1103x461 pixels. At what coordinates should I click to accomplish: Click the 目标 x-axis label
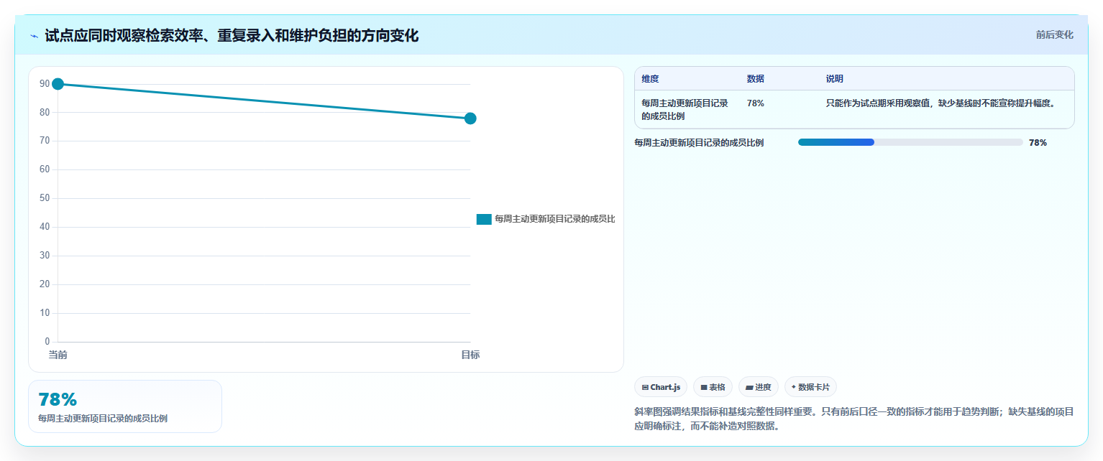coord(470,355)
